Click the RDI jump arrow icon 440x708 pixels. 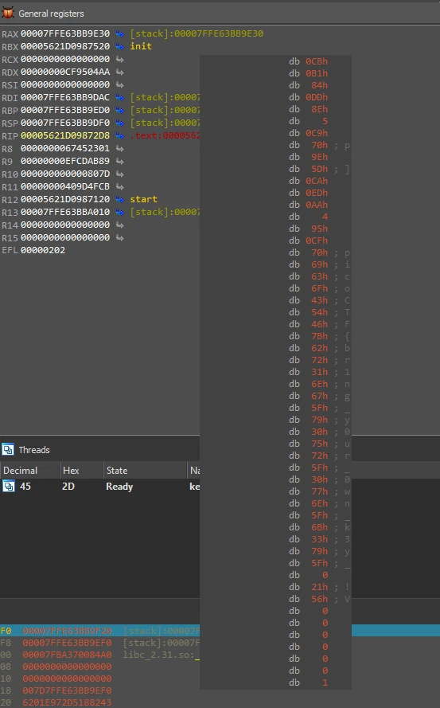point(119,97)
